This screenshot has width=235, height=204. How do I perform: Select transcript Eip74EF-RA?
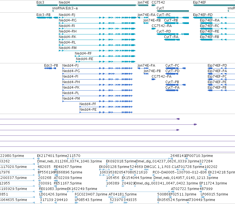coord(210,20)
